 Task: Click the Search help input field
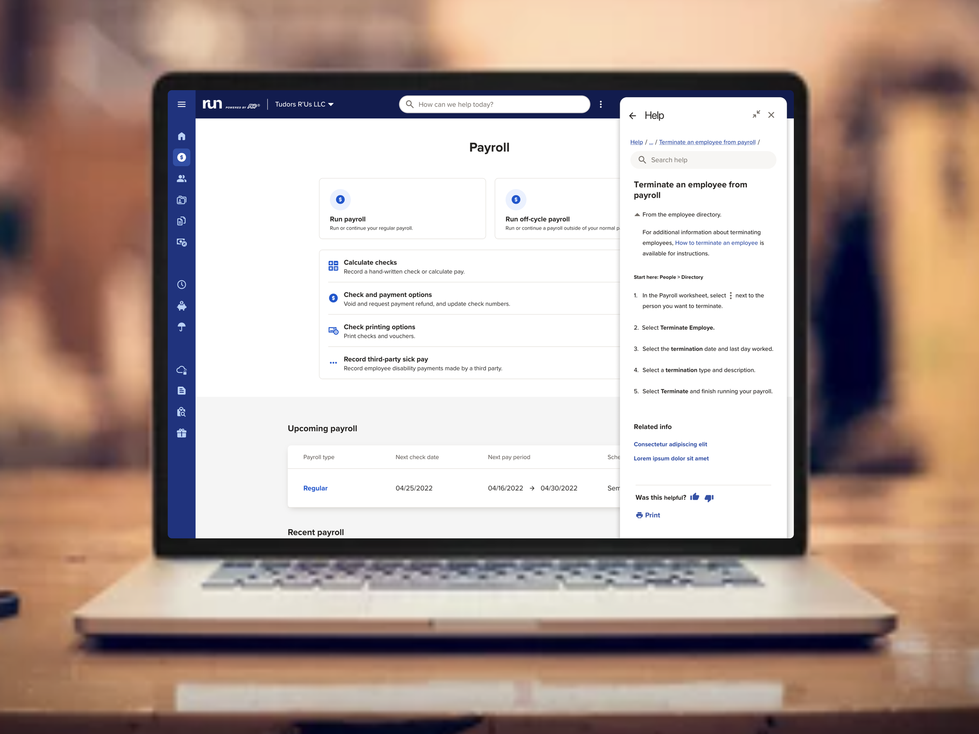point(708,160)
